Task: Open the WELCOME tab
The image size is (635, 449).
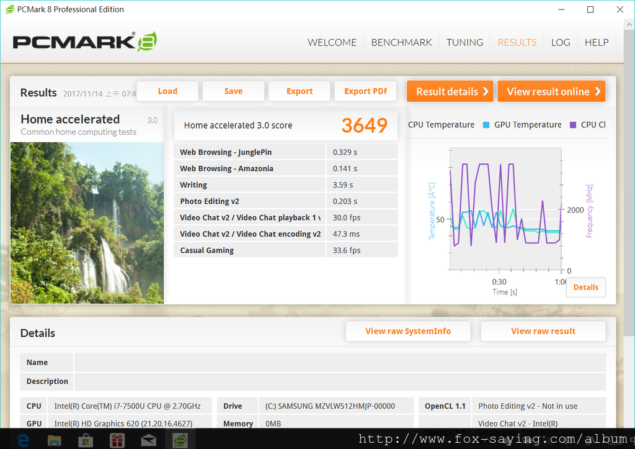Action: [332, 43]
